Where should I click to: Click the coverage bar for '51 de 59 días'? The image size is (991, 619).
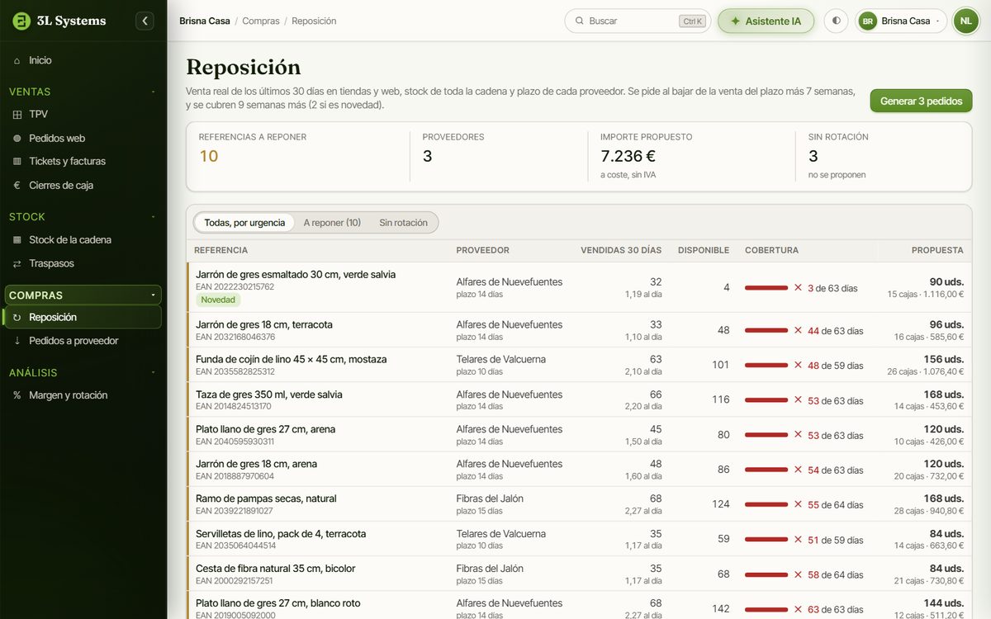[x=766, y=540]
